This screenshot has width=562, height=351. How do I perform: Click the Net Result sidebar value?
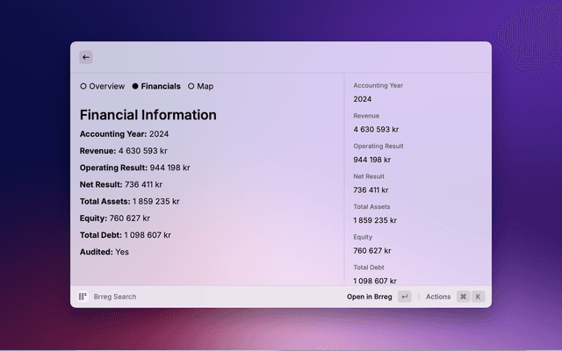371,190
